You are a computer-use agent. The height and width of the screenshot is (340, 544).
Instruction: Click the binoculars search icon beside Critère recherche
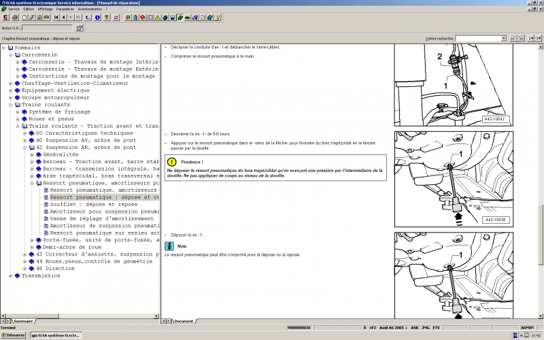click(x=512, y=39)
